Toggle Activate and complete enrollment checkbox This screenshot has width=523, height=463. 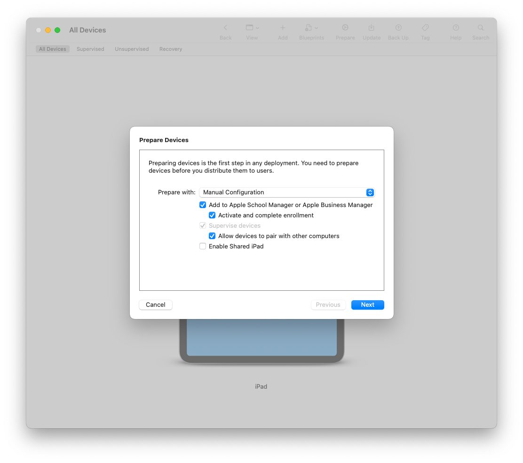pos(212,215)
